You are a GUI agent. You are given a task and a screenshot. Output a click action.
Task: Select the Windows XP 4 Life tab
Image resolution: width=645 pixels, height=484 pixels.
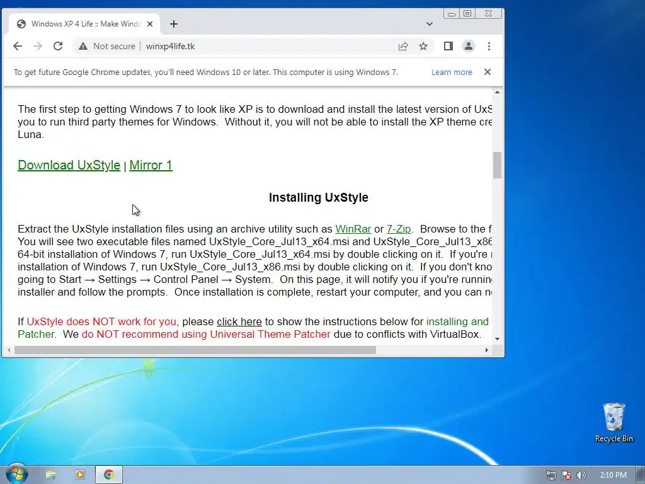click(84, 24)
